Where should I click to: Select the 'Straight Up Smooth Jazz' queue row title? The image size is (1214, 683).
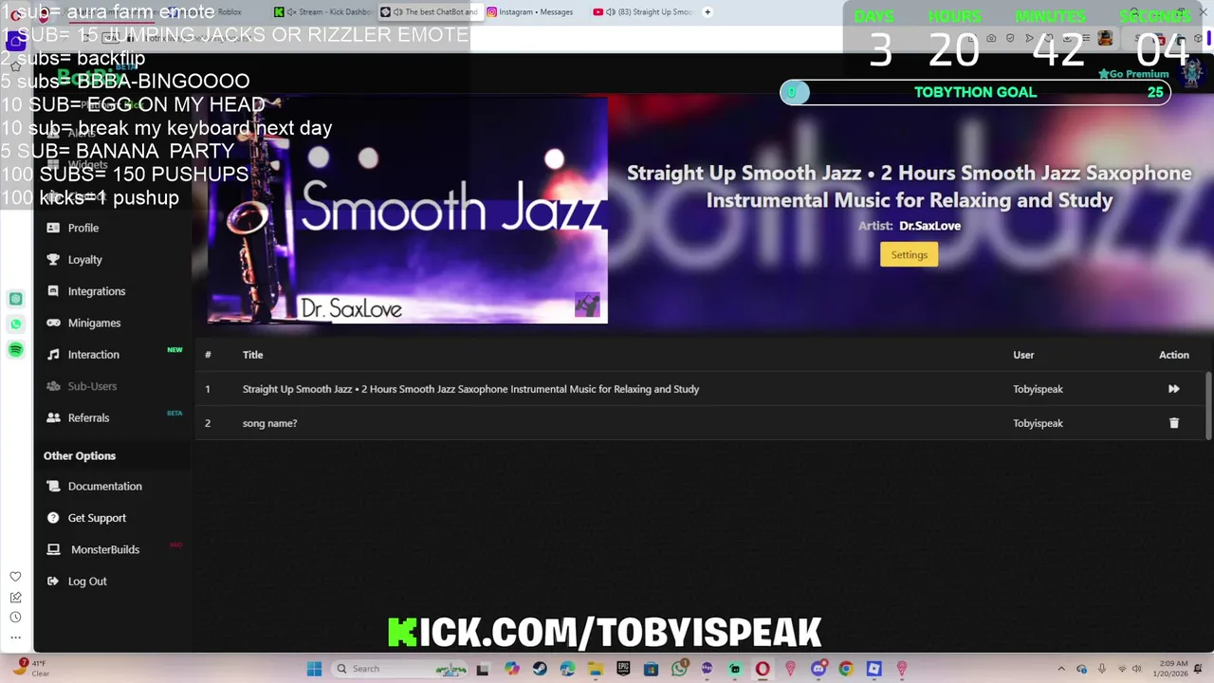click(470, 389)
